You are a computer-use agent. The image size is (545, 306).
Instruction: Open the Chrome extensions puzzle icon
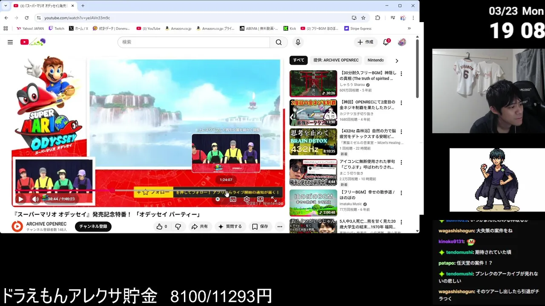378,18
